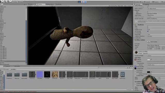Click the Edit Collider button
The width and height of the screenshot is (165, 93).
coord(148,42)
